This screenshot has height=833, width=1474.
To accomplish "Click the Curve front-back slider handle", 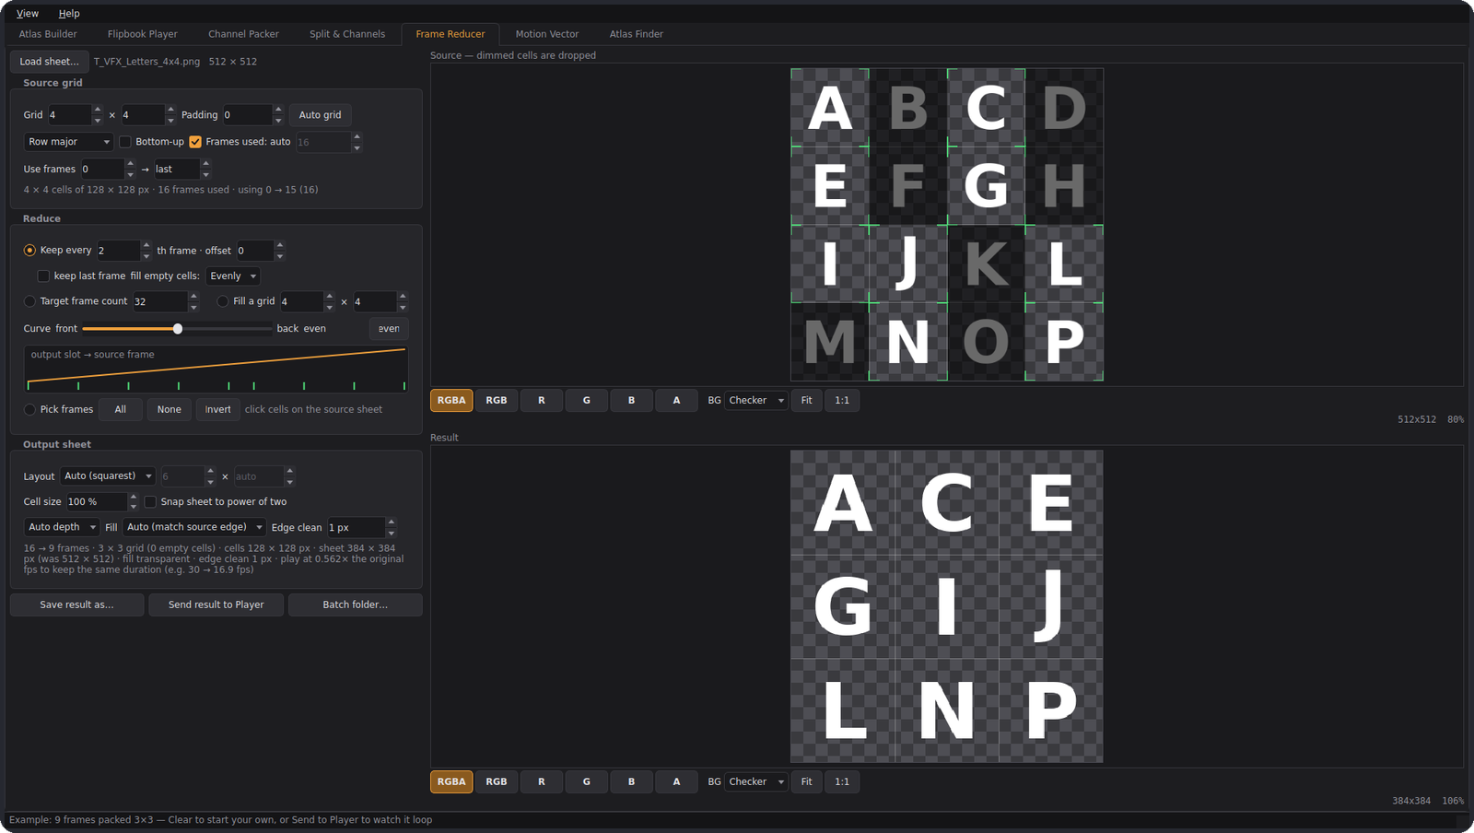I will tap(178, 329).
